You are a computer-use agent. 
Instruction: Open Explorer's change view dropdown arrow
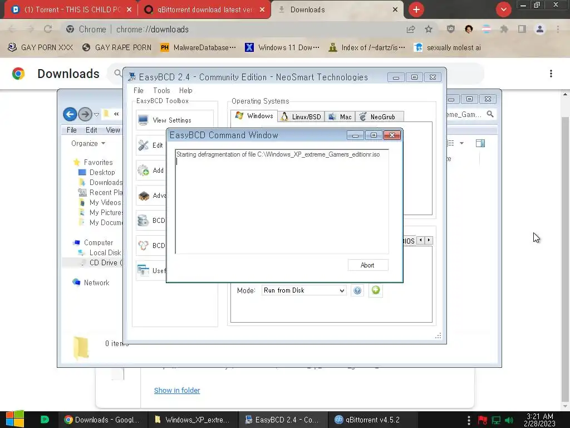point(461,143)
